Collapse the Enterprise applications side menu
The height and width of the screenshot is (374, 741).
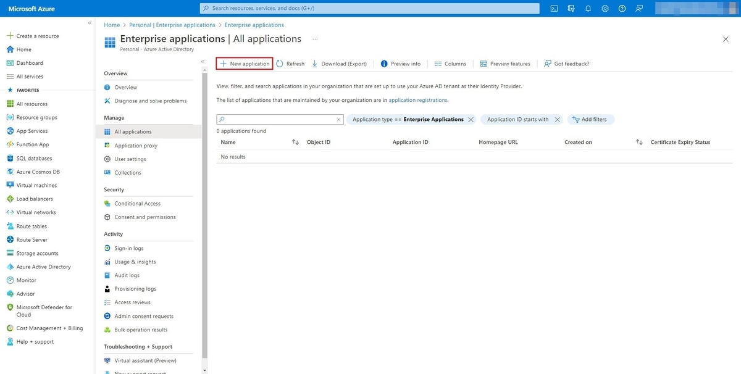(x=203, y=61)
